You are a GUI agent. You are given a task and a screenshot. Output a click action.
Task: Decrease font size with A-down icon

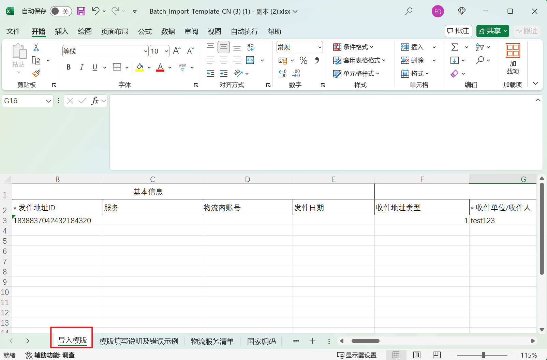pos(190,51)
